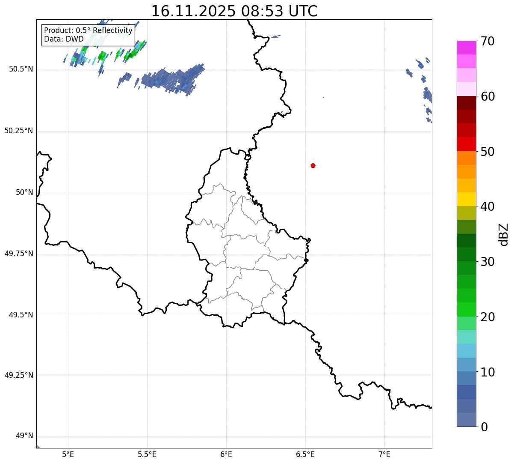Viewport: 514px width, 463px height.
Task: Click the 50.25°N latitude label
Action: tap(18, 131)
